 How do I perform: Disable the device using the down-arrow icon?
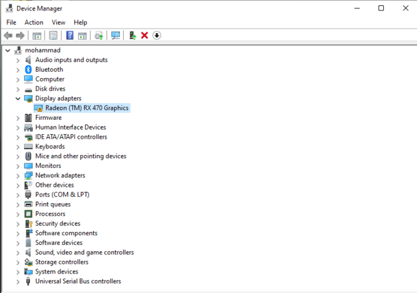coord(157,35)
